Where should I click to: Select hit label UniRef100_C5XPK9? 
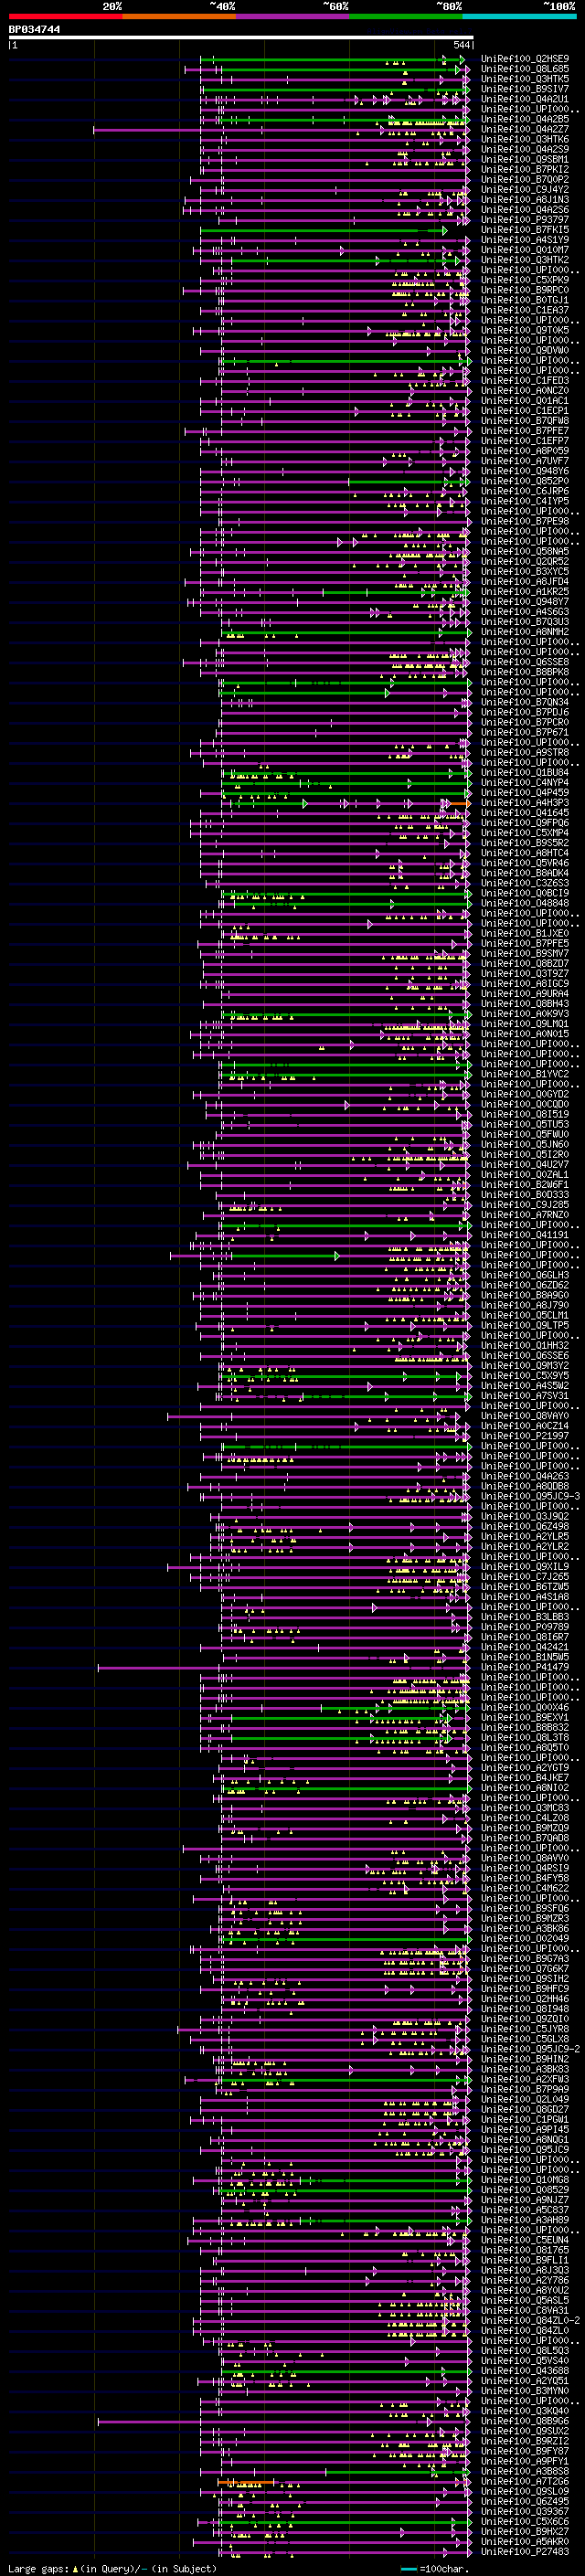(524, 280)
